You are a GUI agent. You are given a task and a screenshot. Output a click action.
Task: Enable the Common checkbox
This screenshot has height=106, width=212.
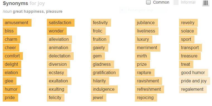(148, 2)
